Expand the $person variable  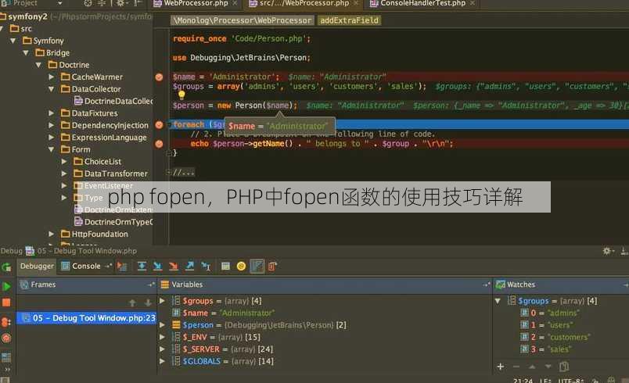[x=162, y=325]
